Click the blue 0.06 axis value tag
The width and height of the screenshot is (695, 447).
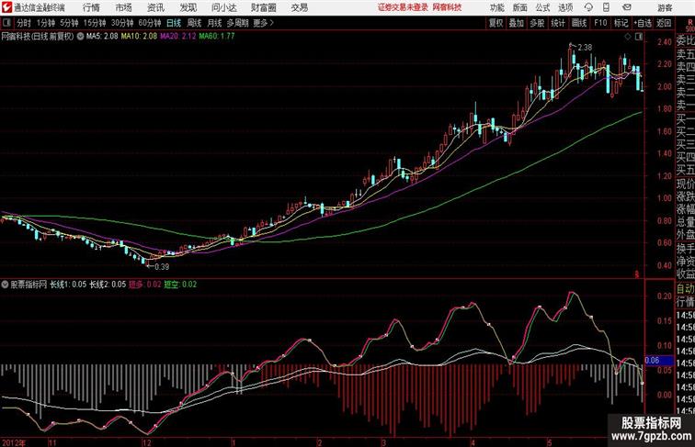click(658, 361)
